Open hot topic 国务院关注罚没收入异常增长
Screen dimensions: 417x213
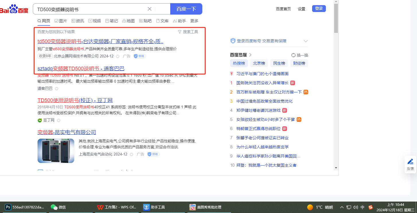(x=263, y=83)
